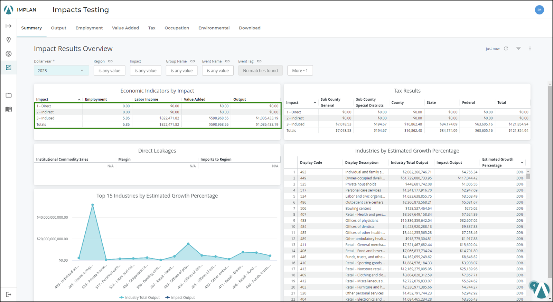Click the Event Name filter value button
Screen dimensions: 553x302
pyautogui.click(x=218, y=71)
